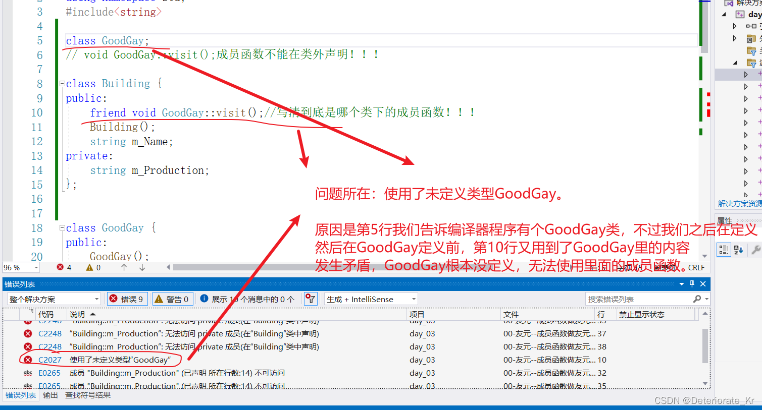Select the external dependencies folder icon
This screenshot has height=410, width=762.
pos(751,38)
